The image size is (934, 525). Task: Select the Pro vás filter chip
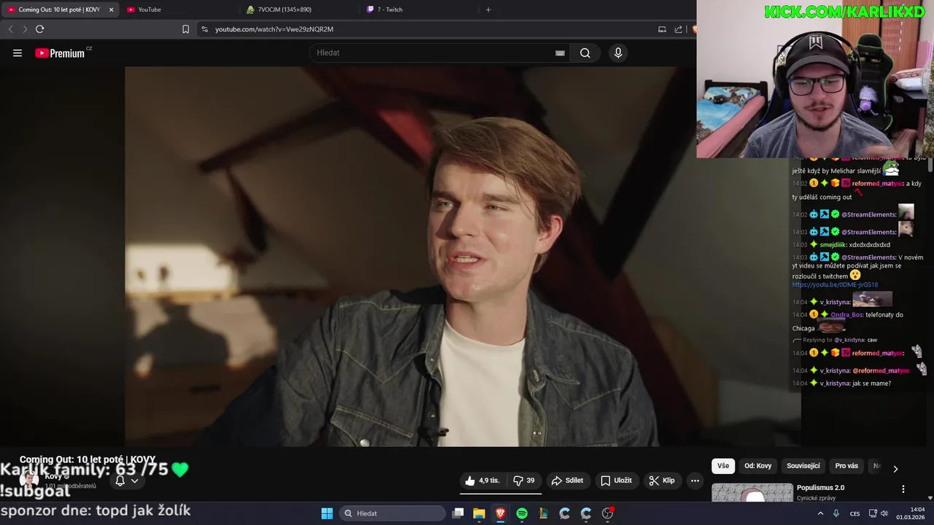[846, 466]
